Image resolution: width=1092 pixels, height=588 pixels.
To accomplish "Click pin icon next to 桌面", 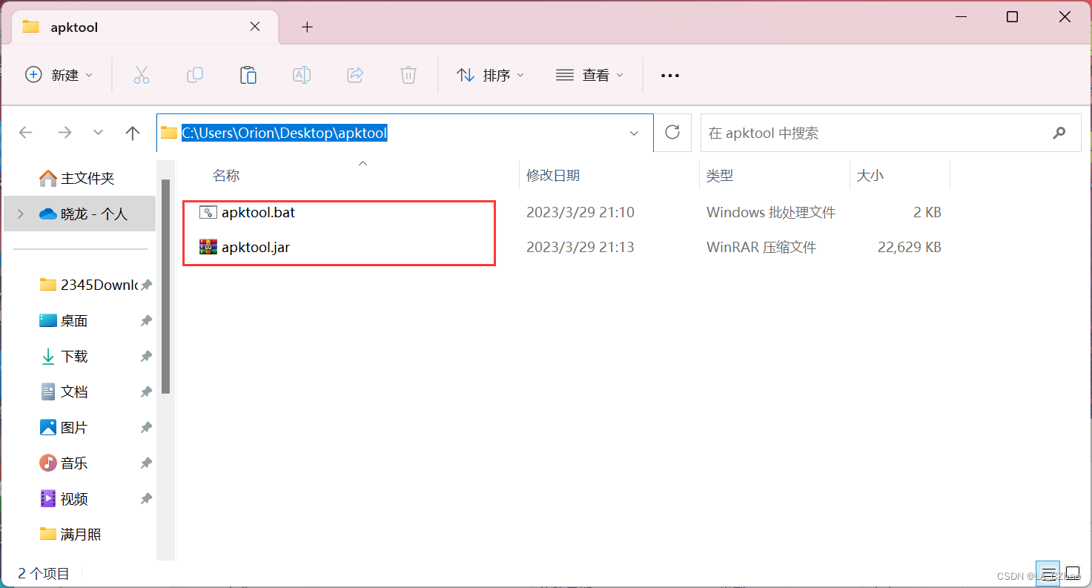I will pos(147,320).
